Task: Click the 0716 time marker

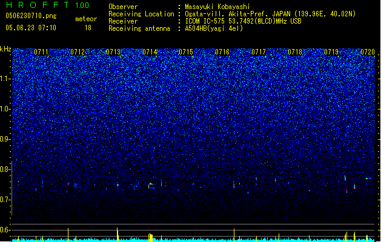Action: coord(222,52)
